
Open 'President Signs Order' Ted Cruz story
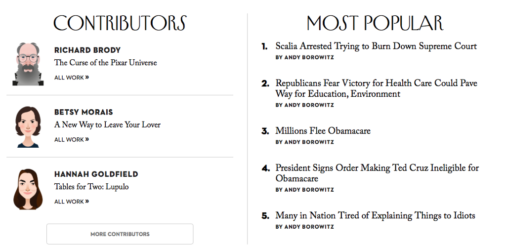point(377,173)
